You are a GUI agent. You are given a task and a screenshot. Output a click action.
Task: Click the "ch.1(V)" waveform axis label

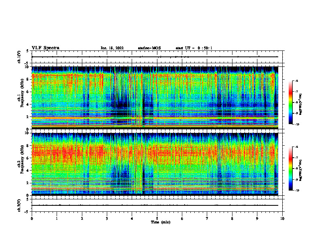point(19,57)
